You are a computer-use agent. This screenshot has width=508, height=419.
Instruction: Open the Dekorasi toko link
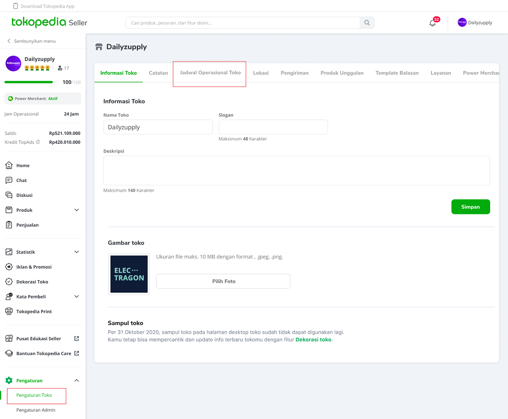[314, 340]
